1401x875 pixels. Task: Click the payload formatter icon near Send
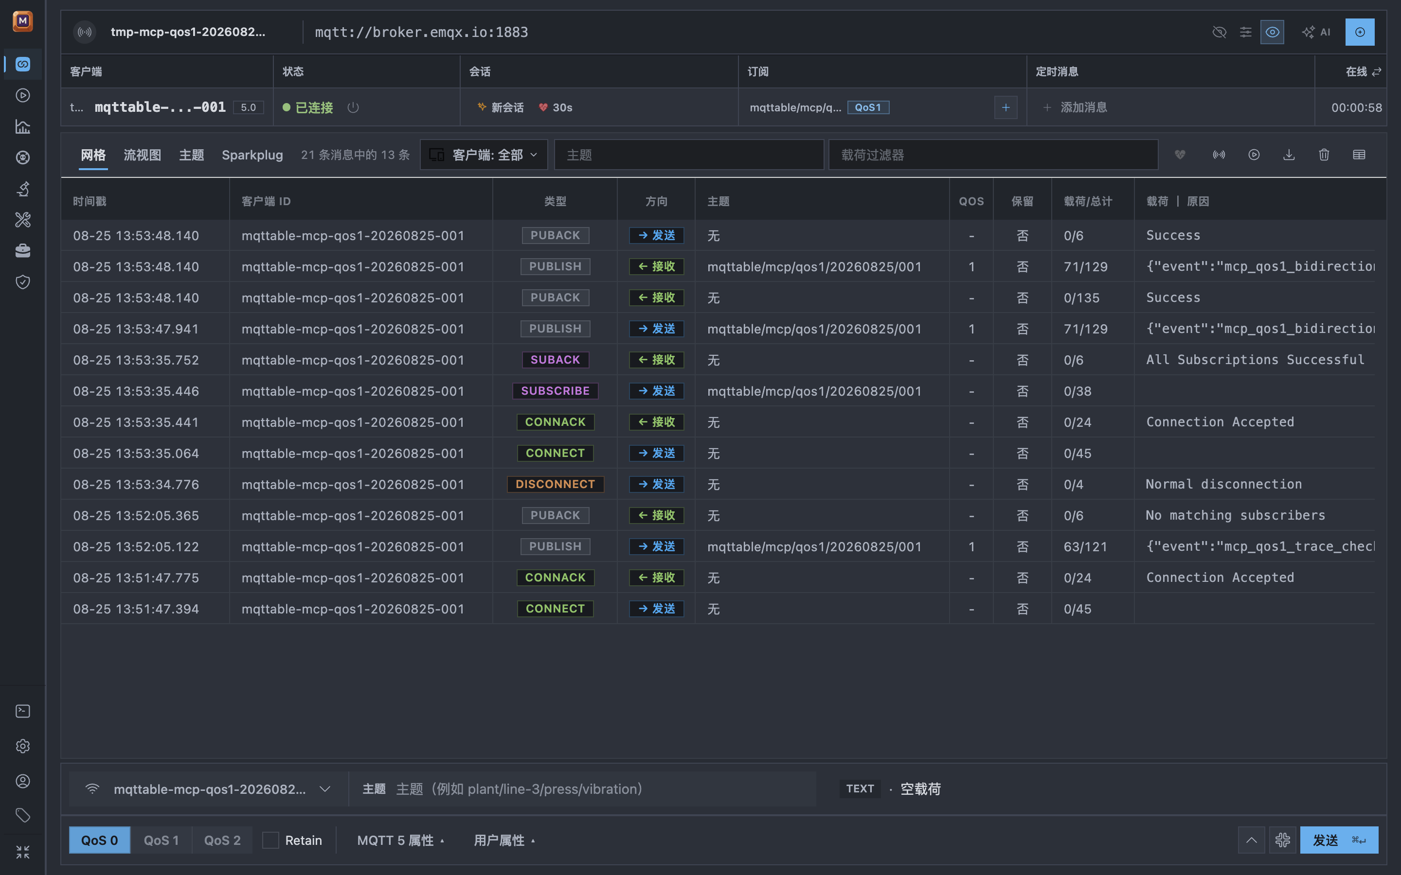[1282, 840]
